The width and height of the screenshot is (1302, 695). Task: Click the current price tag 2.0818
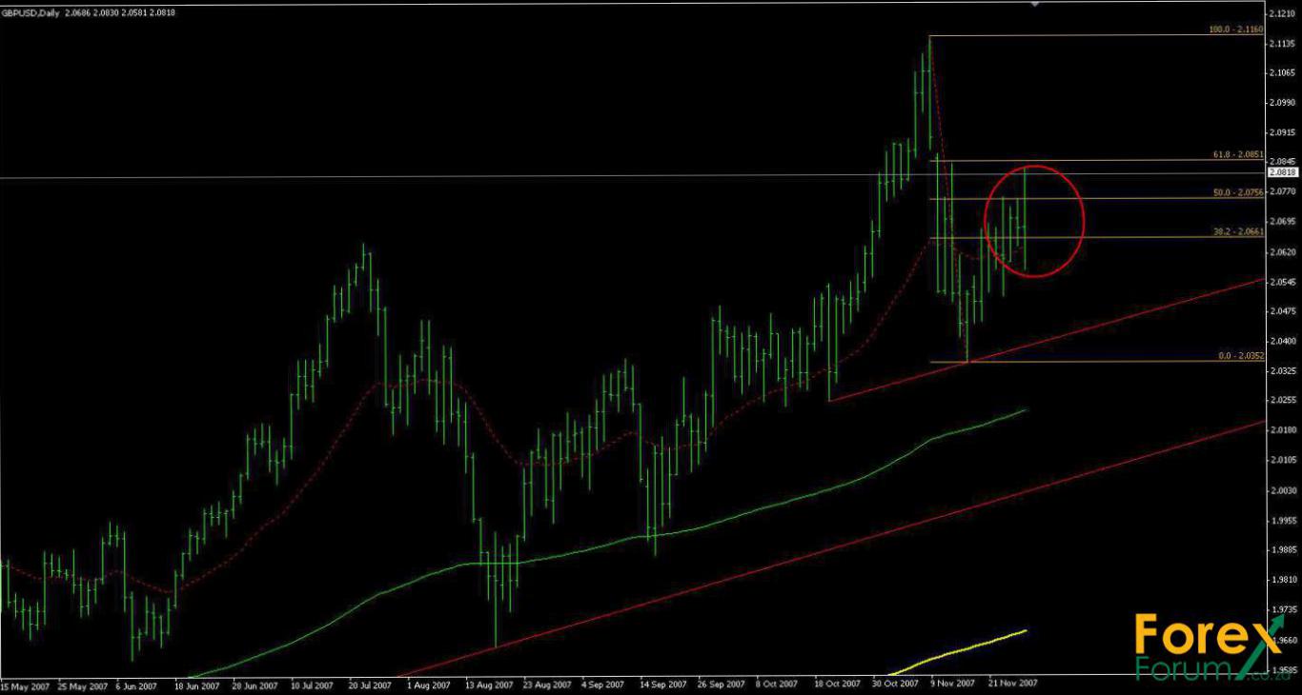[1284, 172]
